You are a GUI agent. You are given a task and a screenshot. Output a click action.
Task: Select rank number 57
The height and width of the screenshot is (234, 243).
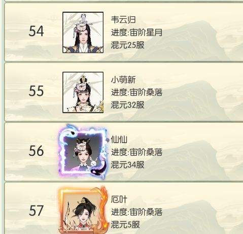[36, 211]
